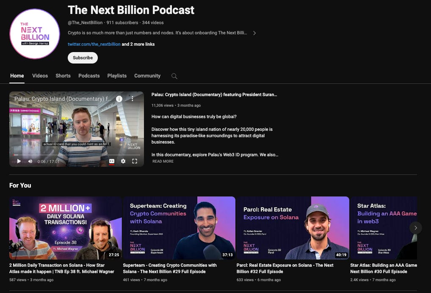The width and height of the screenshot is (431, 293).
Task: Go to the Community tab
Action: click(147, 76)
